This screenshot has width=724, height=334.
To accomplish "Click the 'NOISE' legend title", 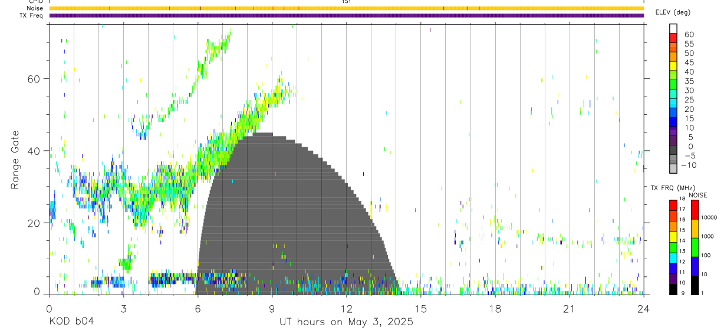I will click(697, 195).
